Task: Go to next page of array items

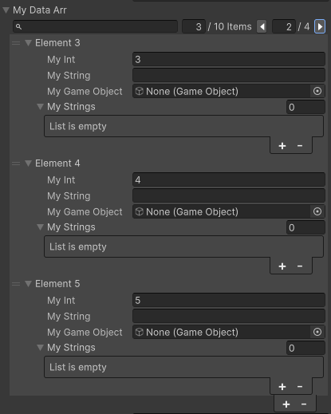Action: tap(320, 26)
